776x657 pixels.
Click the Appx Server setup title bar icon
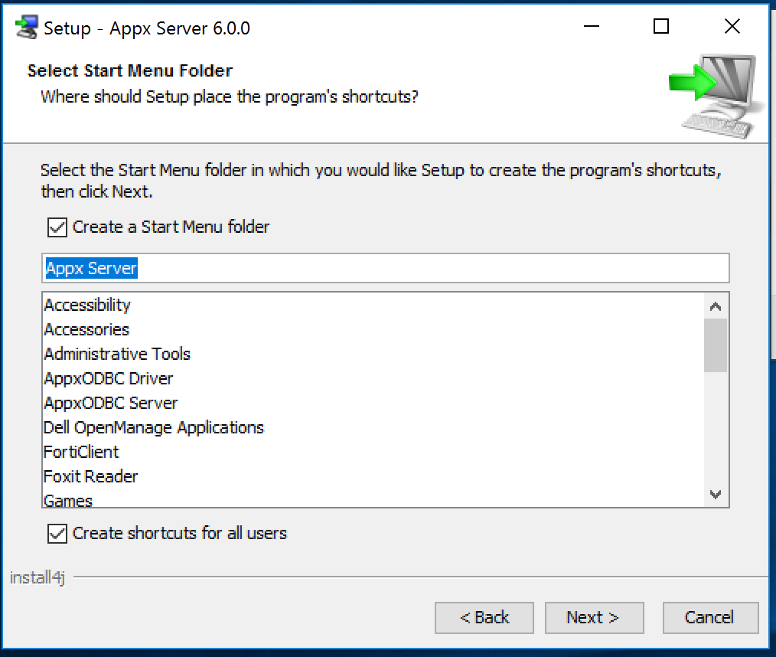coord(27,28)
